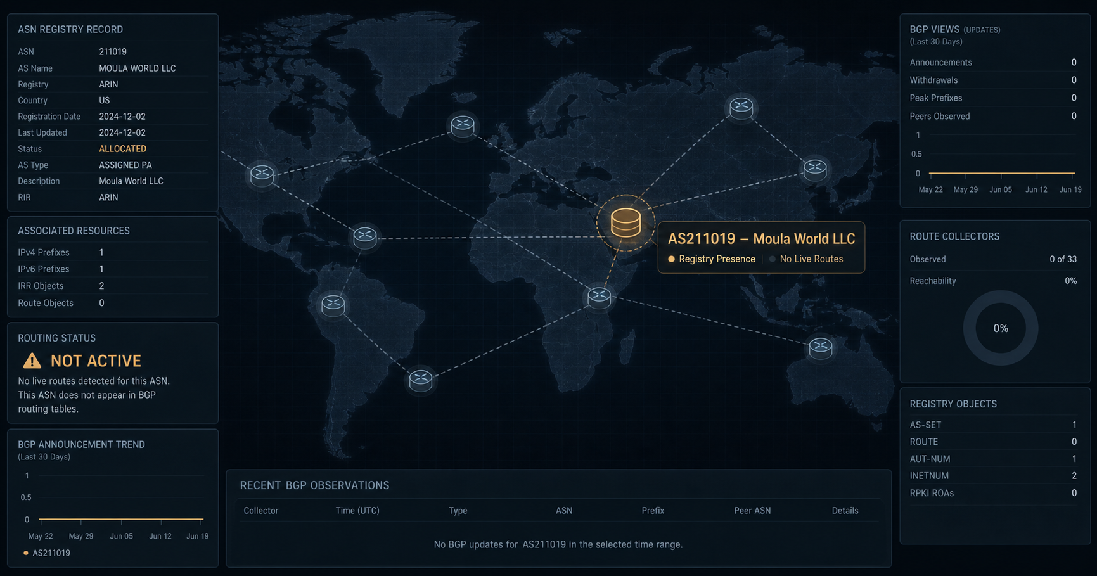Click the Withdrawals row in BGP Views
The image size is (1097, 576).
(x=993, y=80)
